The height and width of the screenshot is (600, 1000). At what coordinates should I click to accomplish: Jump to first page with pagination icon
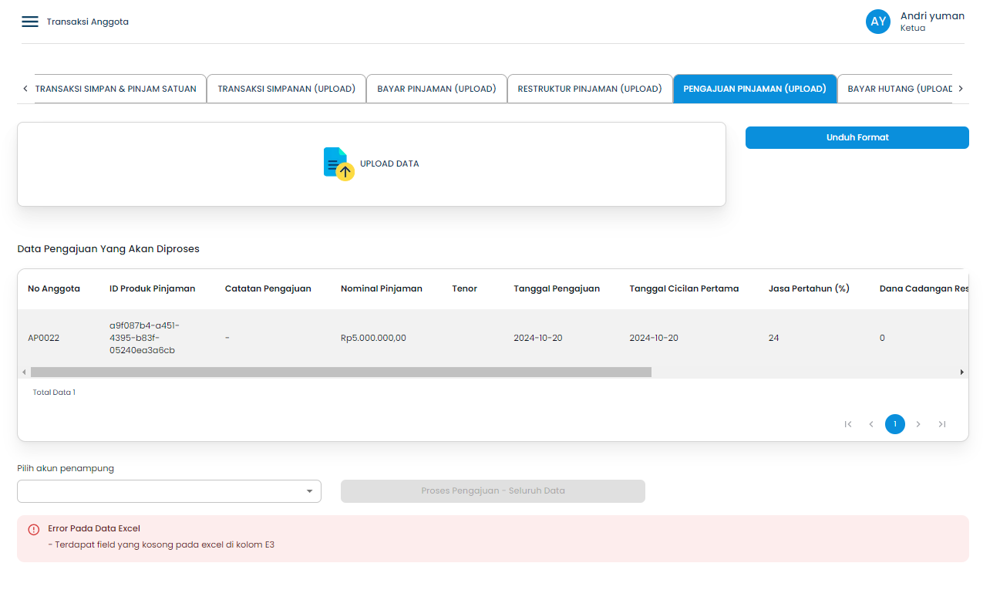point(848,424)
